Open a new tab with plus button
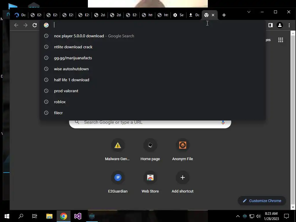This screenshot has height=222, width=296. [x=224, y=15]
